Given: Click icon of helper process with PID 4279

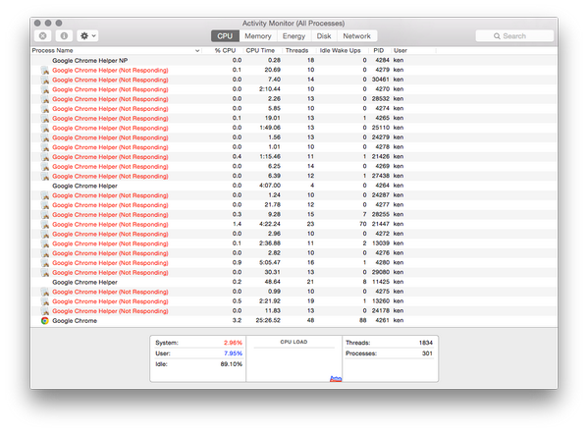Looking at the screenshot, I should [x=45, y=70].
